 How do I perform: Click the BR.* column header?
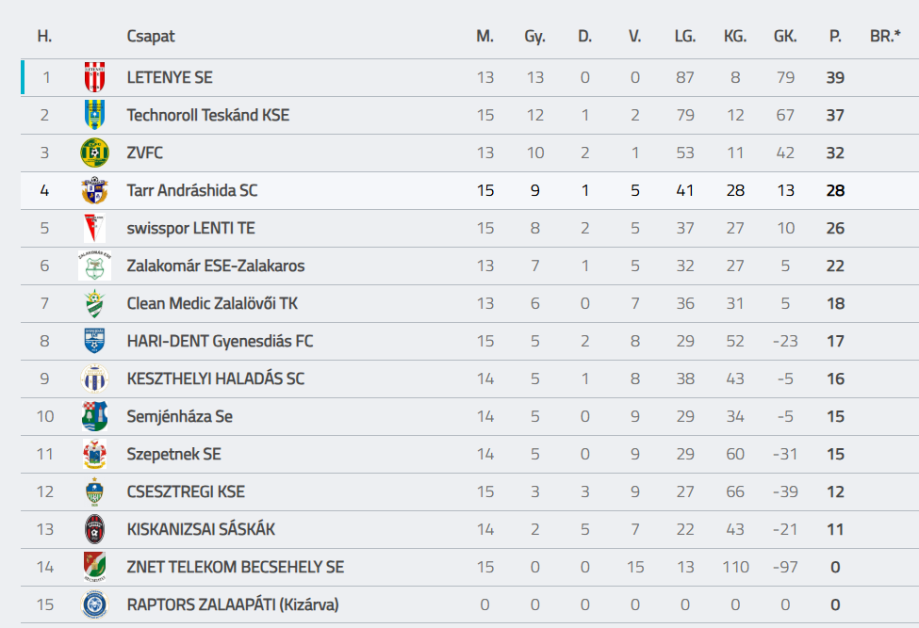point(884,37)
